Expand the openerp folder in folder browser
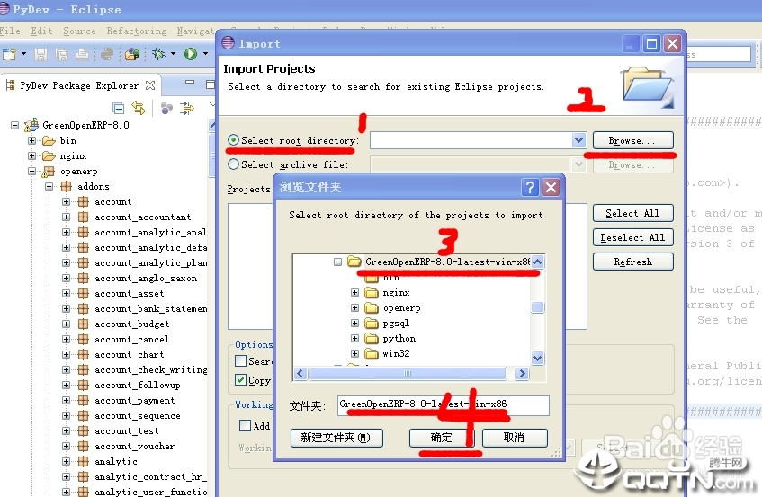 [x=354, y=307]
